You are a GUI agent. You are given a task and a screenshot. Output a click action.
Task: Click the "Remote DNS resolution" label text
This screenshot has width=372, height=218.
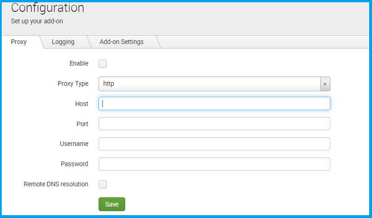pyautogui.click(x=56, y=184)
